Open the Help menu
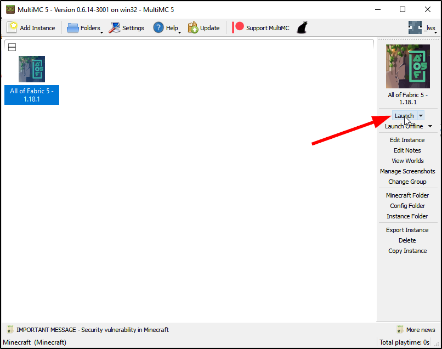 167,27
